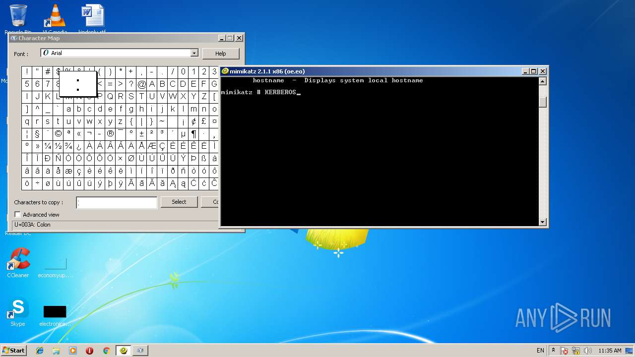Screen dimensions: 635x357
Task: Open the volume speaker tray icon
Action: click(588, 351)
